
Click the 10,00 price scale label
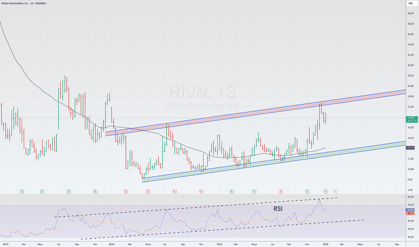pyautogui.click(x=410, y=169)
